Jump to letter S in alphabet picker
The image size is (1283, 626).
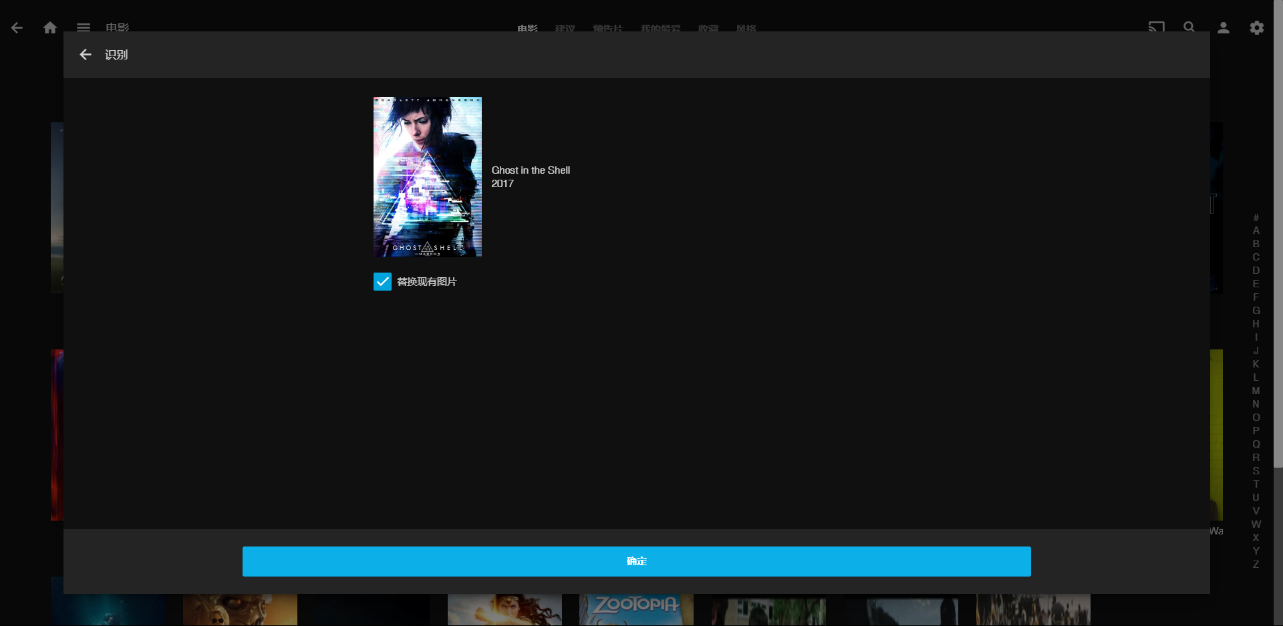point(1256,471)
